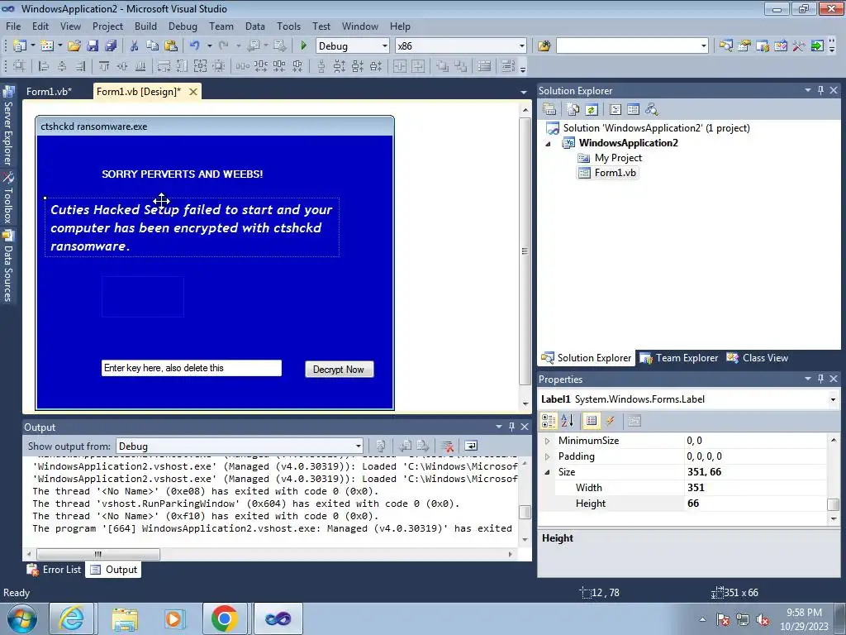The image size is (846, 635).
Task: Open the Build menu
Action: (145, 26)
